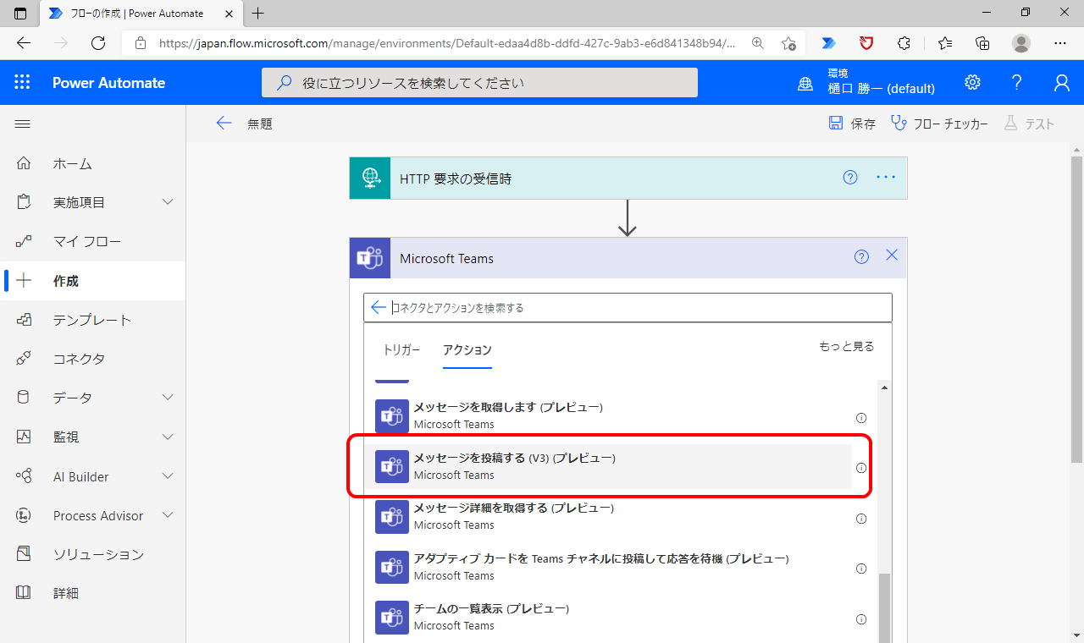Click the browser address bar URL
Image resolution: width=1084 pixels, height=643 pixels.
pyautogui.click(x=447, y=43)
